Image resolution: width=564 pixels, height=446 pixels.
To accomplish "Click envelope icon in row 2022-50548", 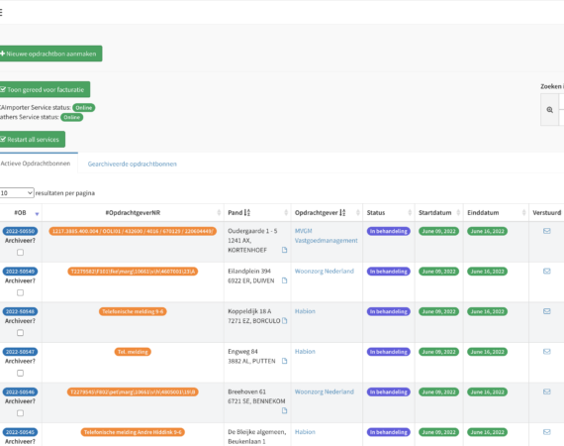I will coord(547,311).
